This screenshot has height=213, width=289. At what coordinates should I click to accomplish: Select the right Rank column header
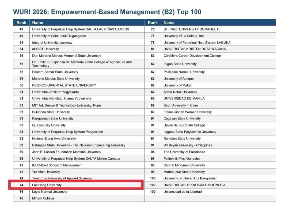(x=153, y=23)
